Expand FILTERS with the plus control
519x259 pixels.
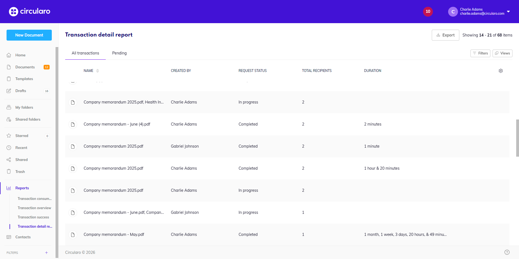(x=46, y=252)
